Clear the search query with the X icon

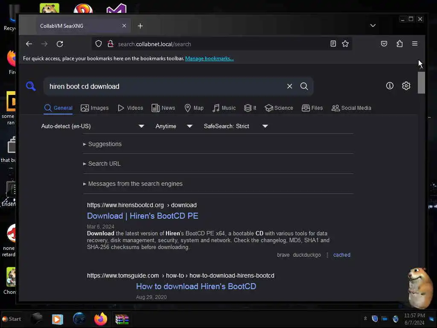[x=290, y=86]
